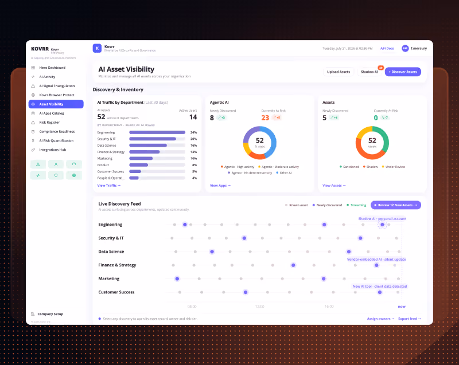Screen dimensions: 459x365
Task: Click the Discover Assets button
Action: pos(403,72)
